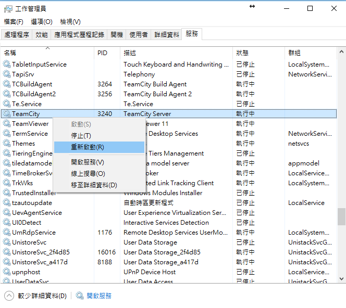This screenshot has width=346, height=308.
Task: Switch to the 處理程序 tab
Action: pos(17,34)
